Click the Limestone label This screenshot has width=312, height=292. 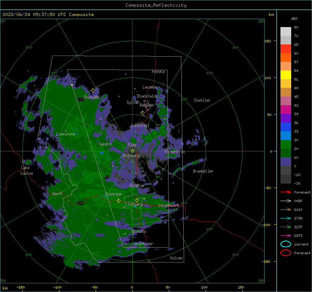click(x=66, y=134)
